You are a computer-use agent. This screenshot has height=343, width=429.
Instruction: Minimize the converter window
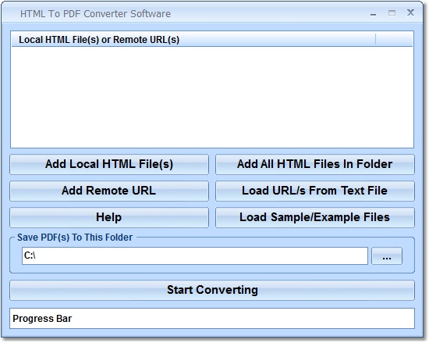coord(373,14)
